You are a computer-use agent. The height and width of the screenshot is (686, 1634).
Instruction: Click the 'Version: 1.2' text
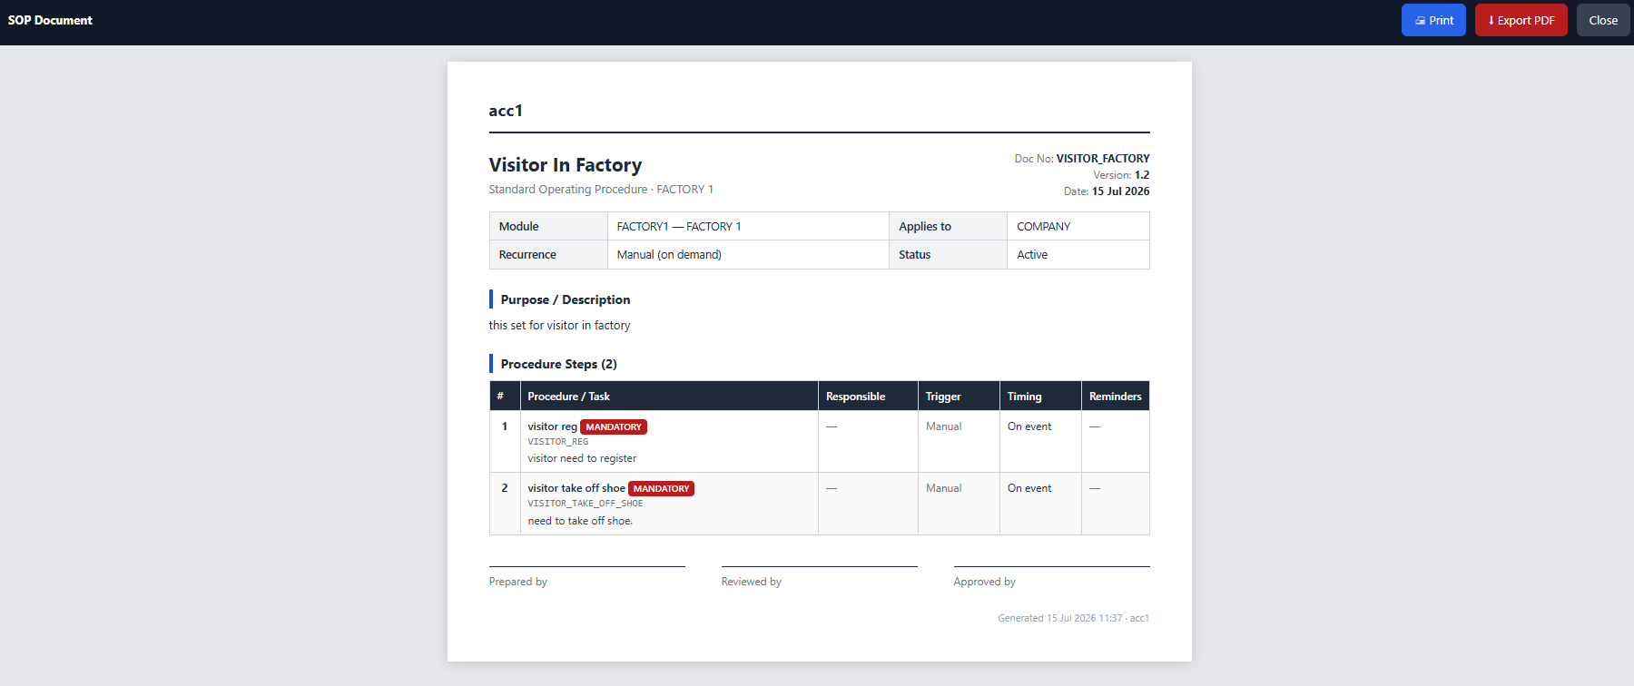pyautogui.click(x=1121, y=175)
